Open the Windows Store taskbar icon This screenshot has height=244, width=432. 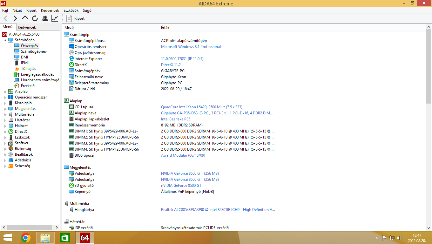(65, 238)
